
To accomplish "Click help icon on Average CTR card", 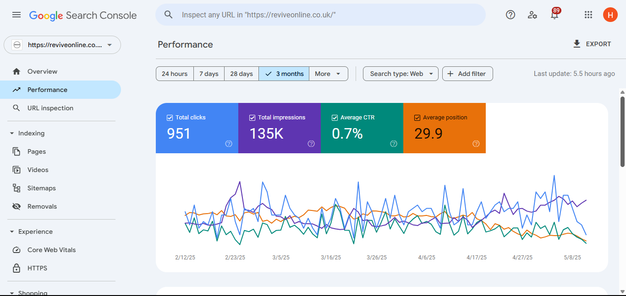I will 394,144.
